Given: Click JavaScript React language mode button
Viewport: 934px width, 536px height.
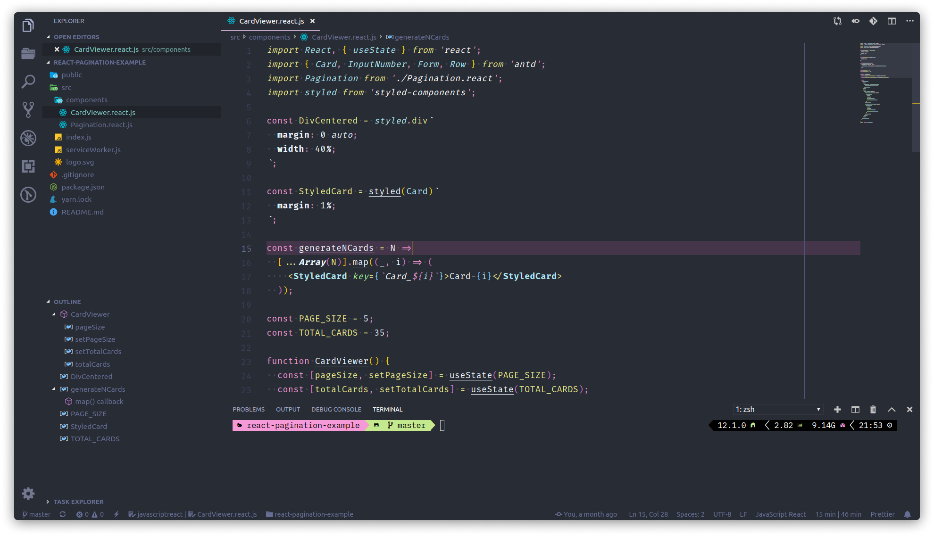Looking at the screenshot, I should (780, 514).
